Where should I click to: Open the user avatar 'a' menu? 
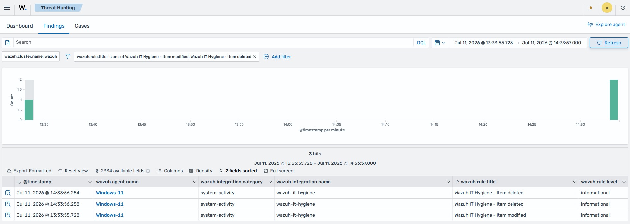(x=607, y=8)
